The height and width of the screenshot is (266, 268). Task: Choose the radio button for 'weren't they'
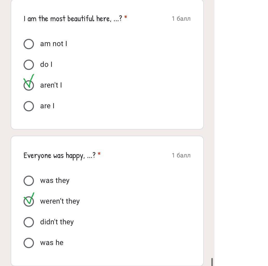click(29, 202)
